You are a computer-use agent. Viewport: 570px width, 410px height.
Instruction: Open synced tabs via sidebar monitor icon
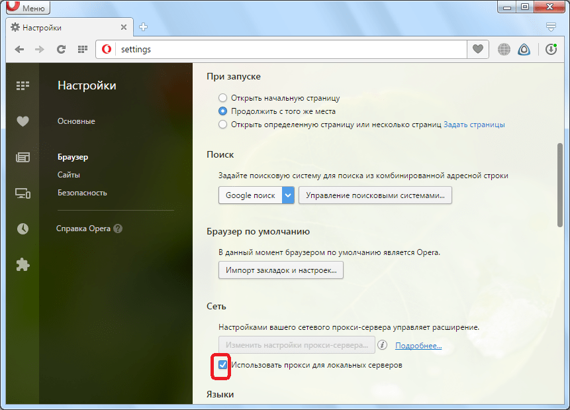[x=23, y=193]
